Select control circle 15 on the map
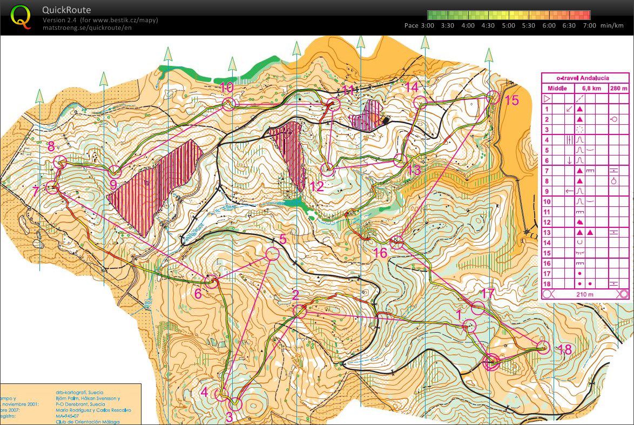634x425 pixels. click(493, 97)
